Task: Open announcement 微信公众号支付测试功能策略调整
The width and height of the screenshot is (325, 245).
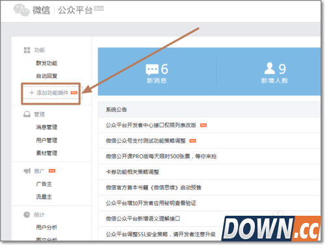Action: pos(146,141)
